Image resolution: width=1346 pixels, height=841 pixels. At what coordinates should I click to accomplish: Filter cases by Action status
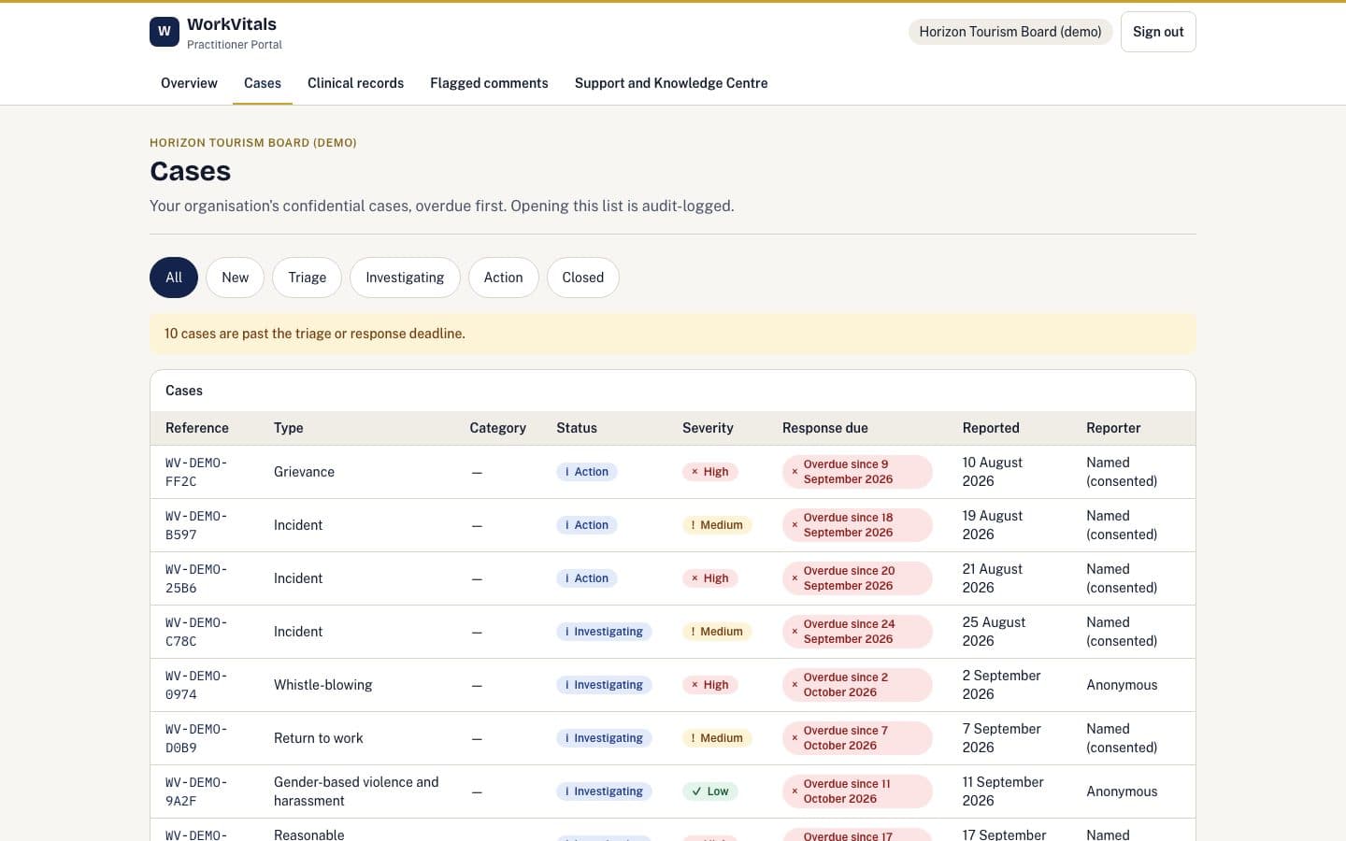[x=503, y=278]
